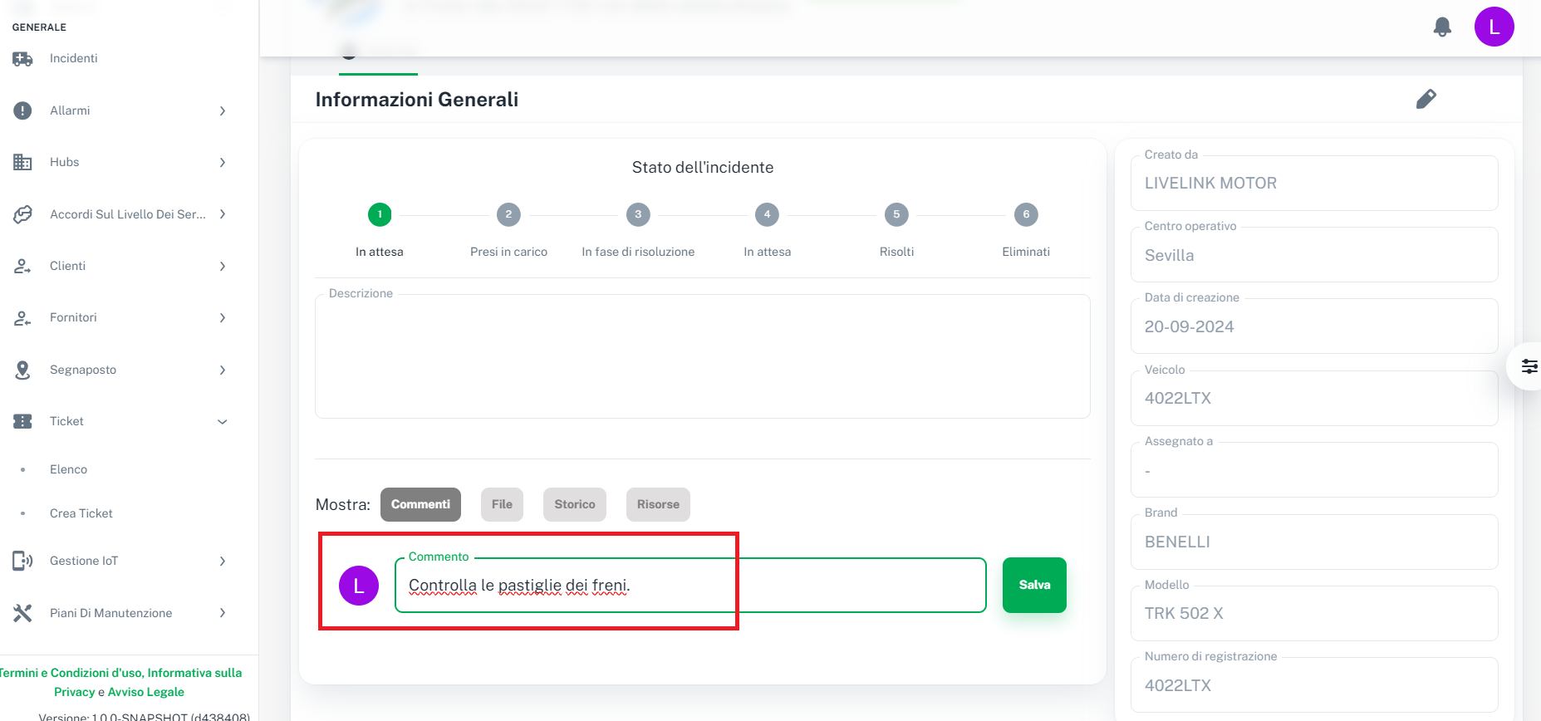Screen dimensions: 1541x721
Task: Click the Hubs building icon
Action: click(22, 162)
